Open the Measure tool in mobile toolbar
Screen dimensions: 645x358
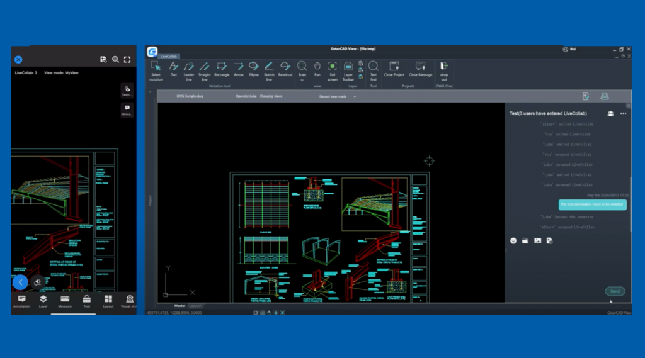(x=65, y=300)
